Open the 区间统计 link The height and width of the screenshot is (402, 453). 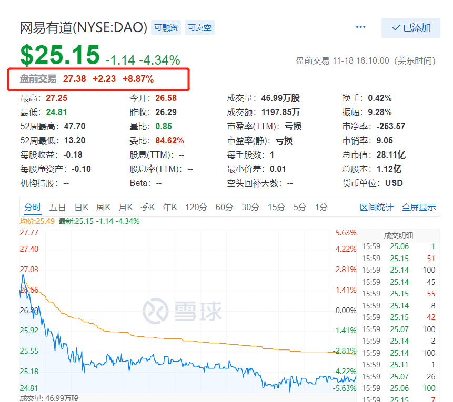tap(376, 207)
